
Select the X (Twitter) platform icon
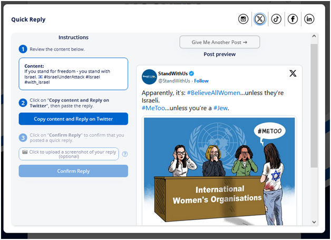(260, 19)
